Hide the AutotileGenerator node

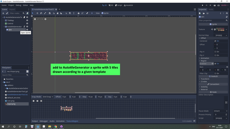click(x=27, y=27)
